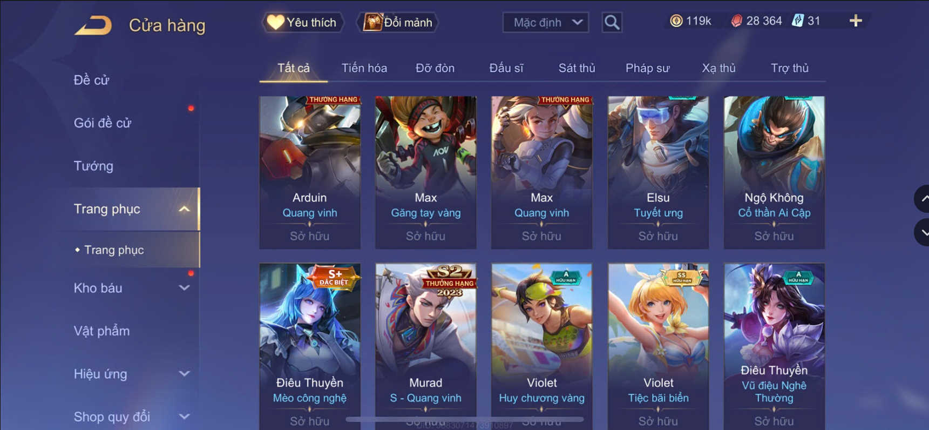Open the search magnifier icon

coord(612,22)
